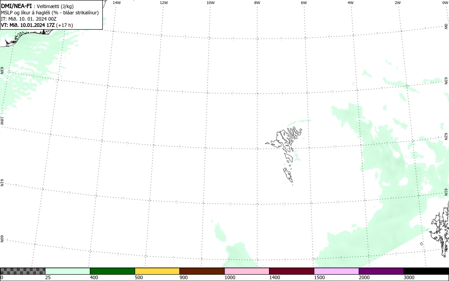The width and height of the screenshot is (449, 281).
Task: Click the 18W label on left edge
Action: (2, 120)
